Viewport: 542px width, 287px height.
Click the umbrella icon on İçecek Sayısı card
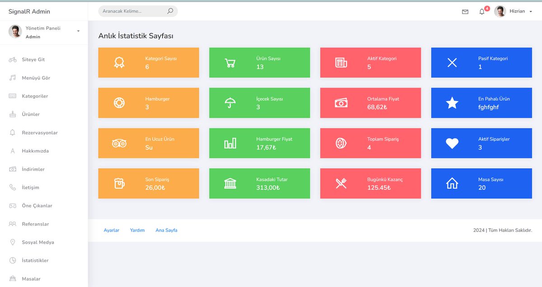pyautogui.click(x=230, y=103)
